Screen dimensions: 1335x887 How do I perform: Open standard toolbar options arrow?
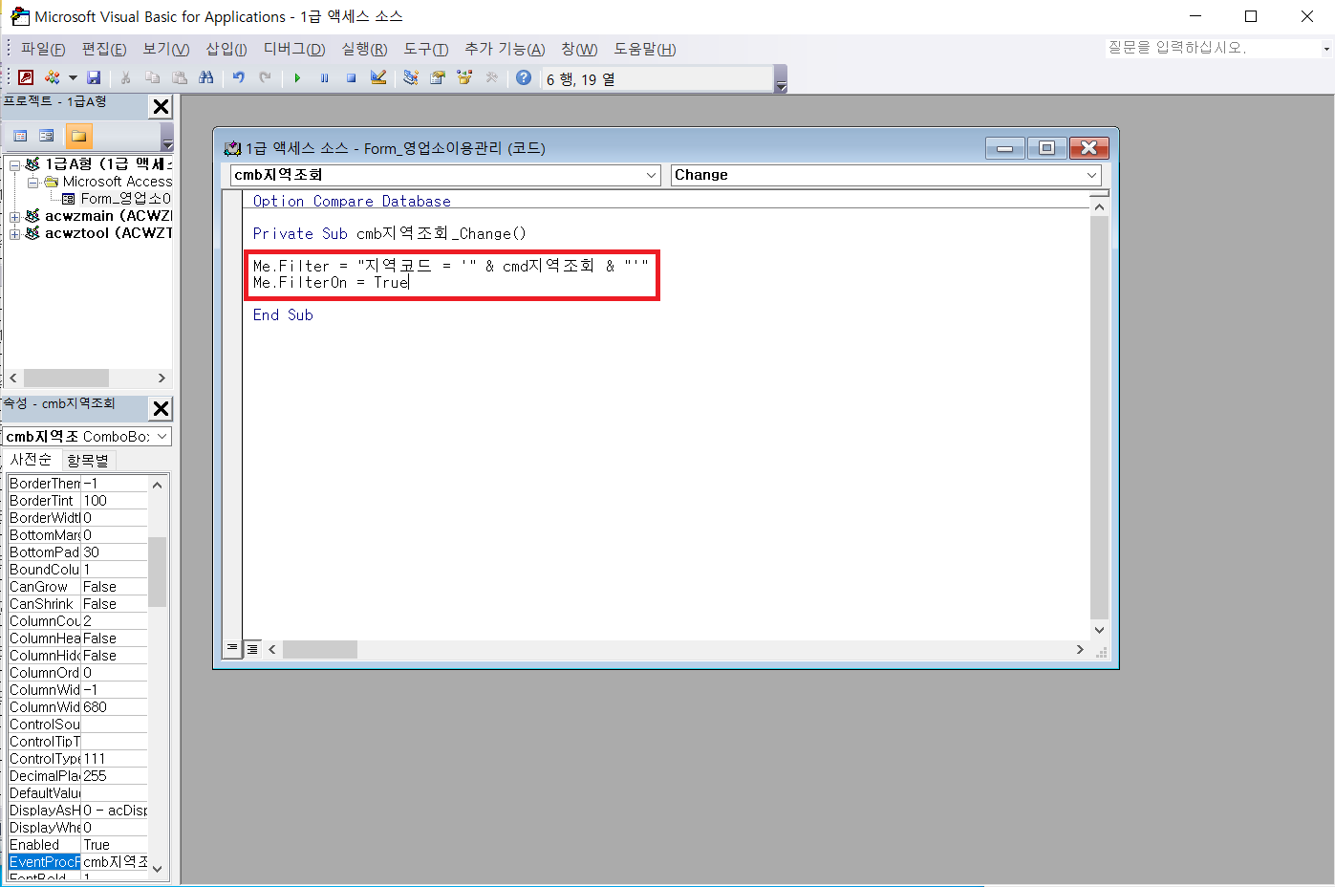click(x=781, y=79)
